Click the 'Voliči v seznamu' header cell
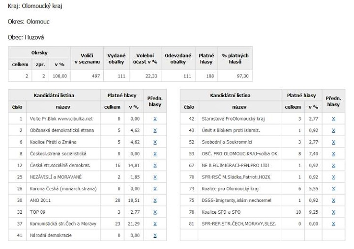 (87, 58)
